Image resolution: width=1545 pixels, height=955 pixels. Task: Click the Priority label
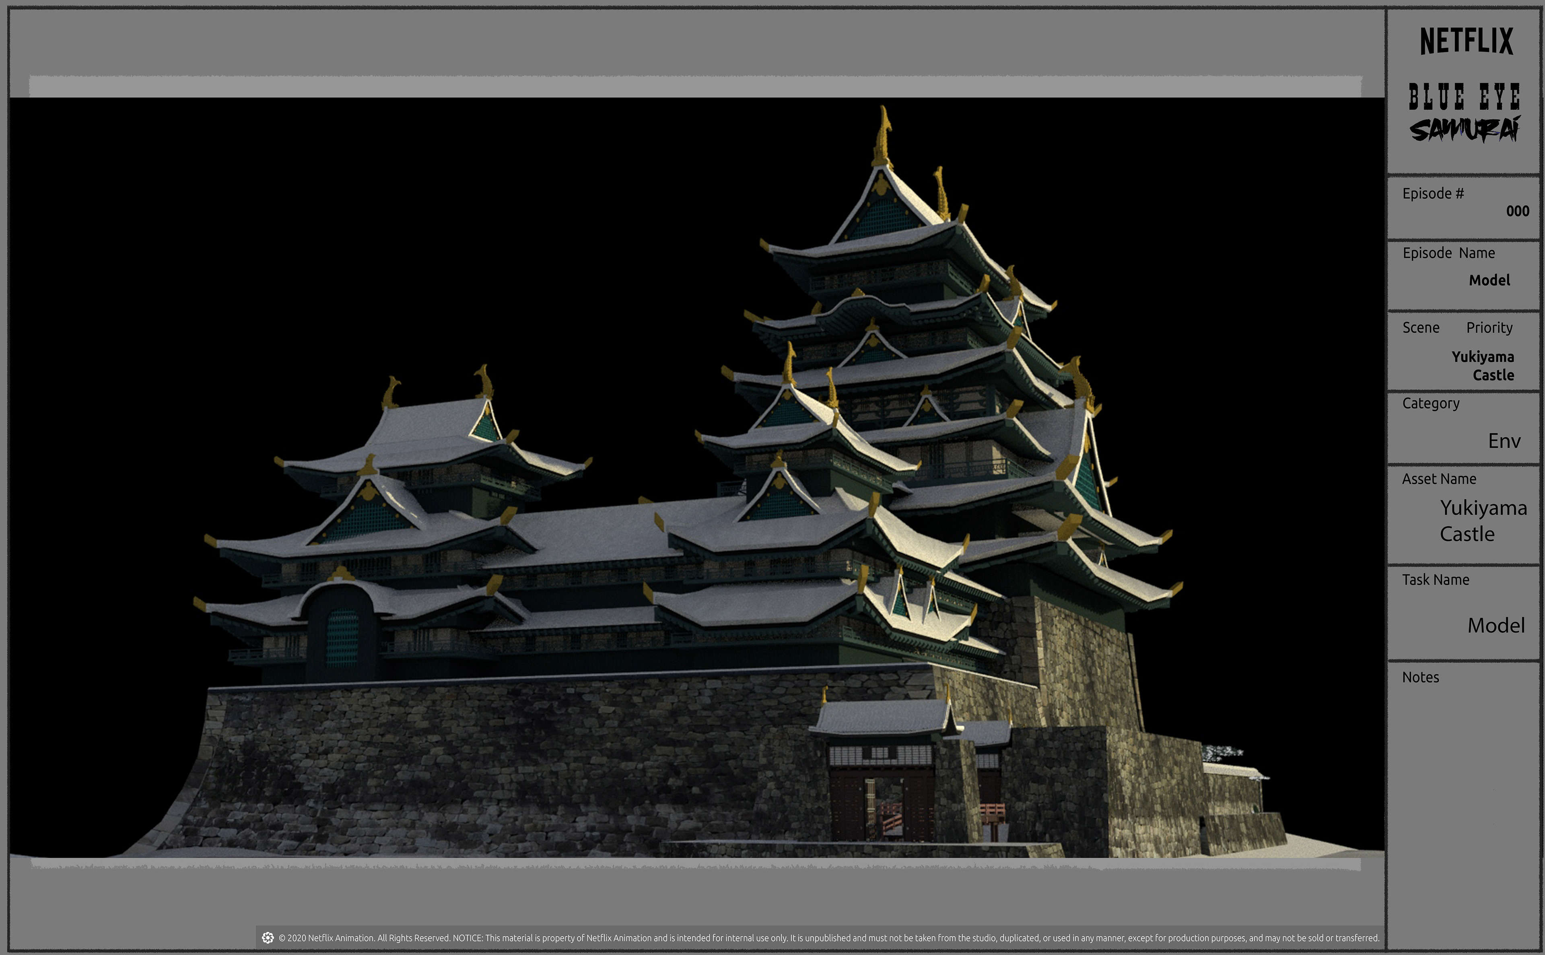(x=1489, y=328)
